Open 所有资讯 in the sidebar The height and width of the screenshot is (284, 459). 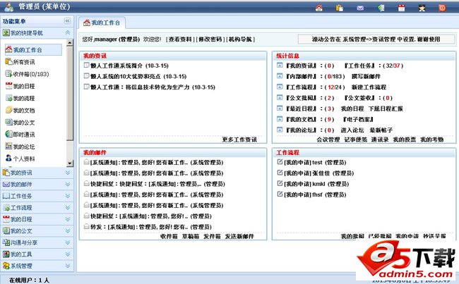tap(20, 62)
